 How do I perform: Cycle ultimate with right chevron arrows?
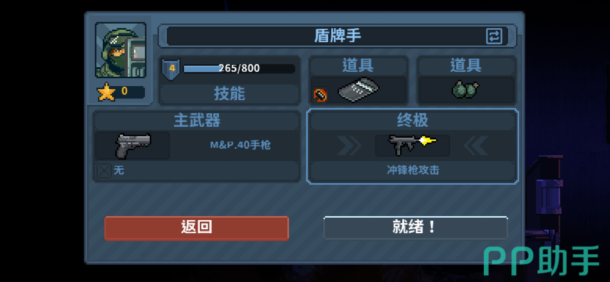coord(476,146)
